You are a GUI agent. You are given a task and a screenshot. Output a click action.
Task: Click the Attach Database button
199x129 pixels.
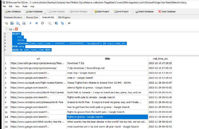[144, 11]
